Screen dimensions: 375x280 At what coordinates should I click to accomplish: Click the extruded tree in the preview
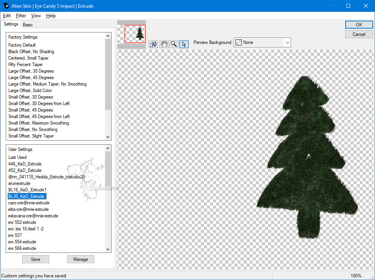pyautogui.click(x=307, y=158)
